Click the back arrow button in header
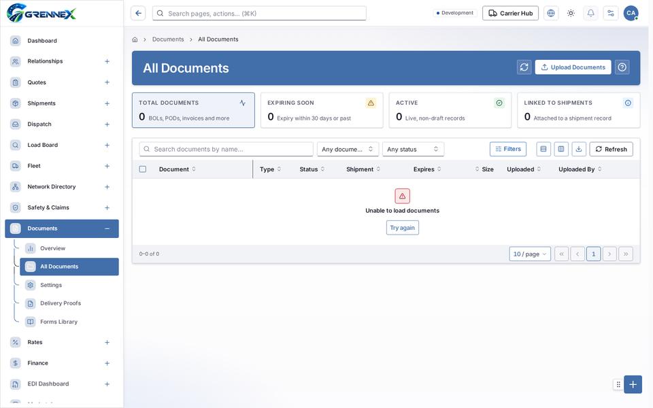The width and height of the screenshot is (653, 408). [x=138, y=14]
